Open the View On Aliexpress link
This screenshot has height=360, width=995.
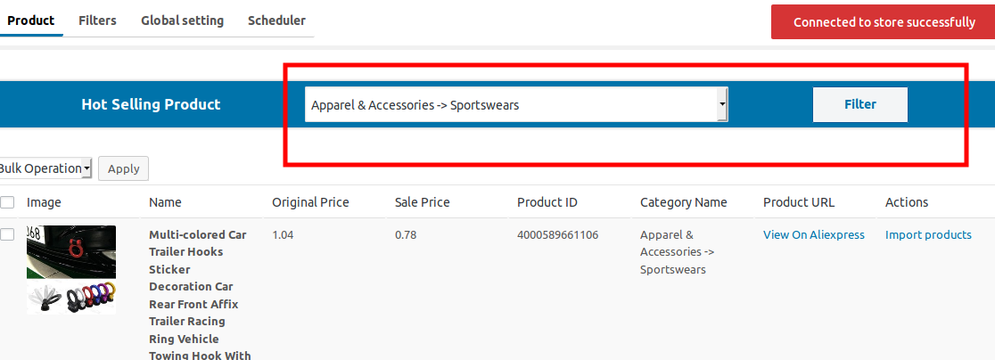(813, 234)
